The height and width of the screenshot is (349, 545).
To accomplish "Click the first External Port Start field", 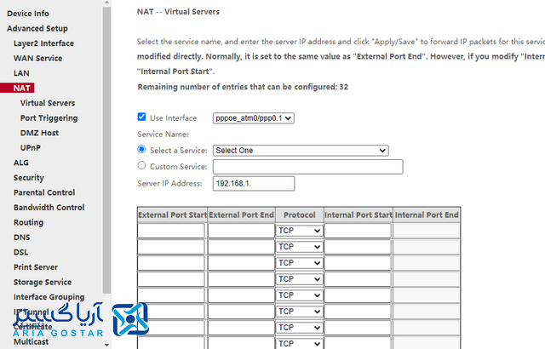I will click(171, 231).
